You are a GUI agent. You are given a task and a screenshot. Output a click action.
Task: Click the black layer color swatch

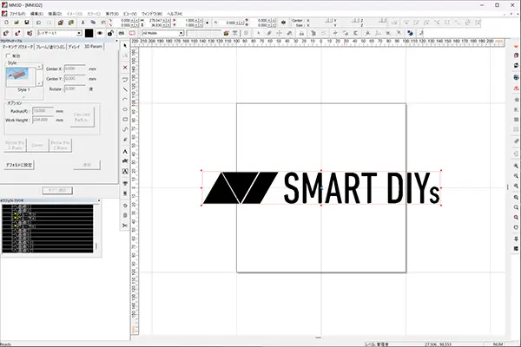[x=89, y=33]
